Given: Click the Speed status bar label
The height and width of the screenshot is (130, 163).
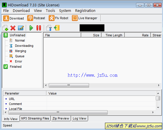Looking at the screenshot, I should click(7, 125).
